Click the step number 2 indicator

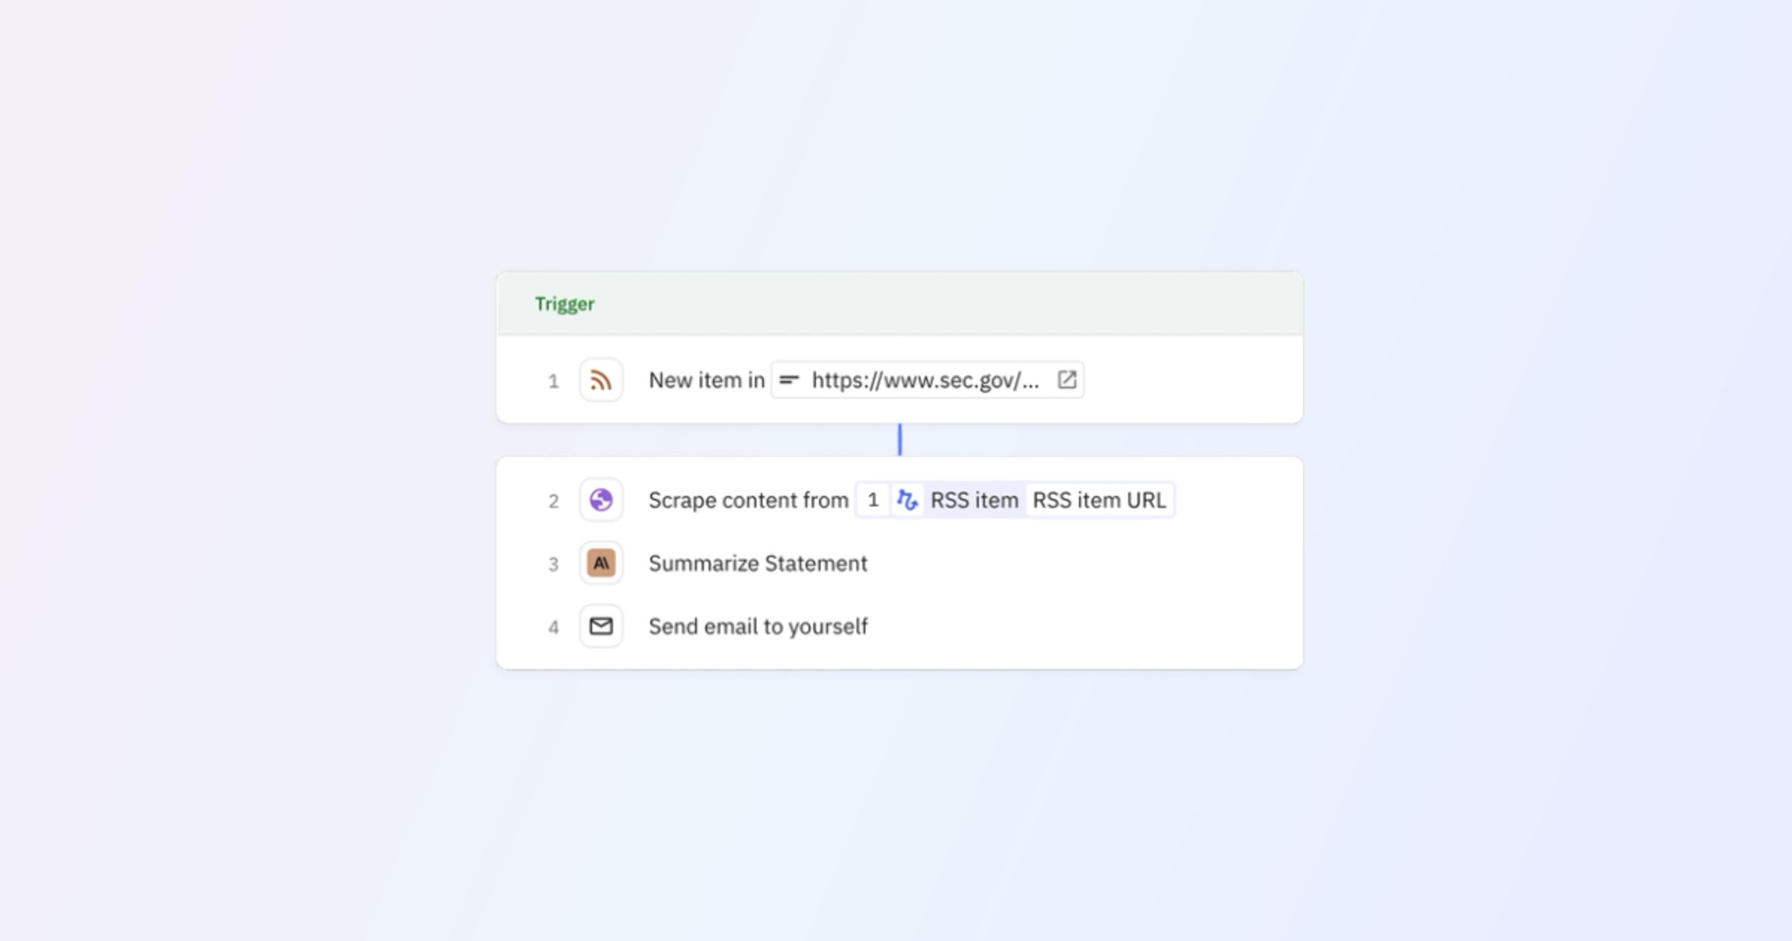pyautogui.click(x=553, y=500)
